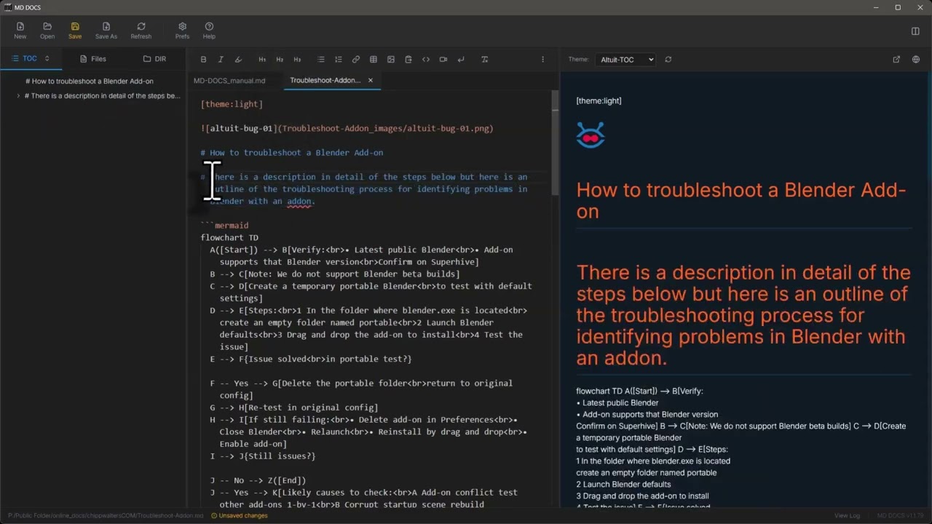The width and height of the screenshot is (932, 524).
Task: Apply highlight marker formatting
Action: [x=238, y=60]
